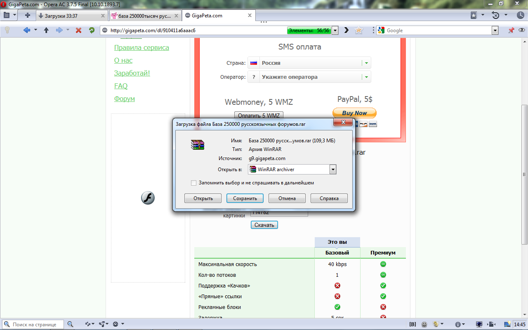528x330 pixels.
Task: Open the Страна Россия dropdown
Action: click(x=309, y=63)
